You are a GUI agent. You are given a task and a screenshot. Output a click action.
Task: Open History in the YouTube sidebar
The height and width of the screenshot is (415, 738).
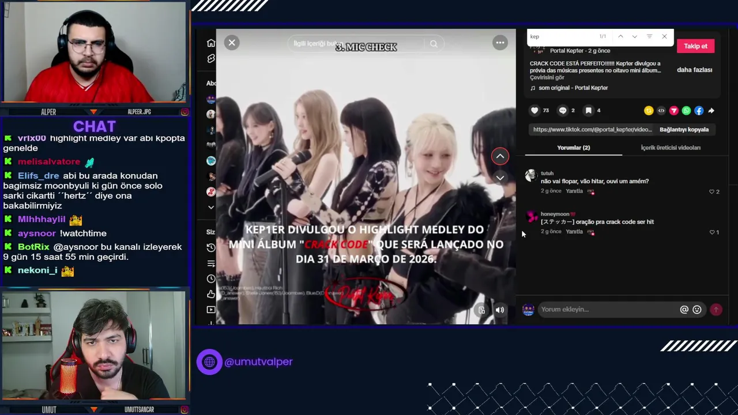click(211, 247)
